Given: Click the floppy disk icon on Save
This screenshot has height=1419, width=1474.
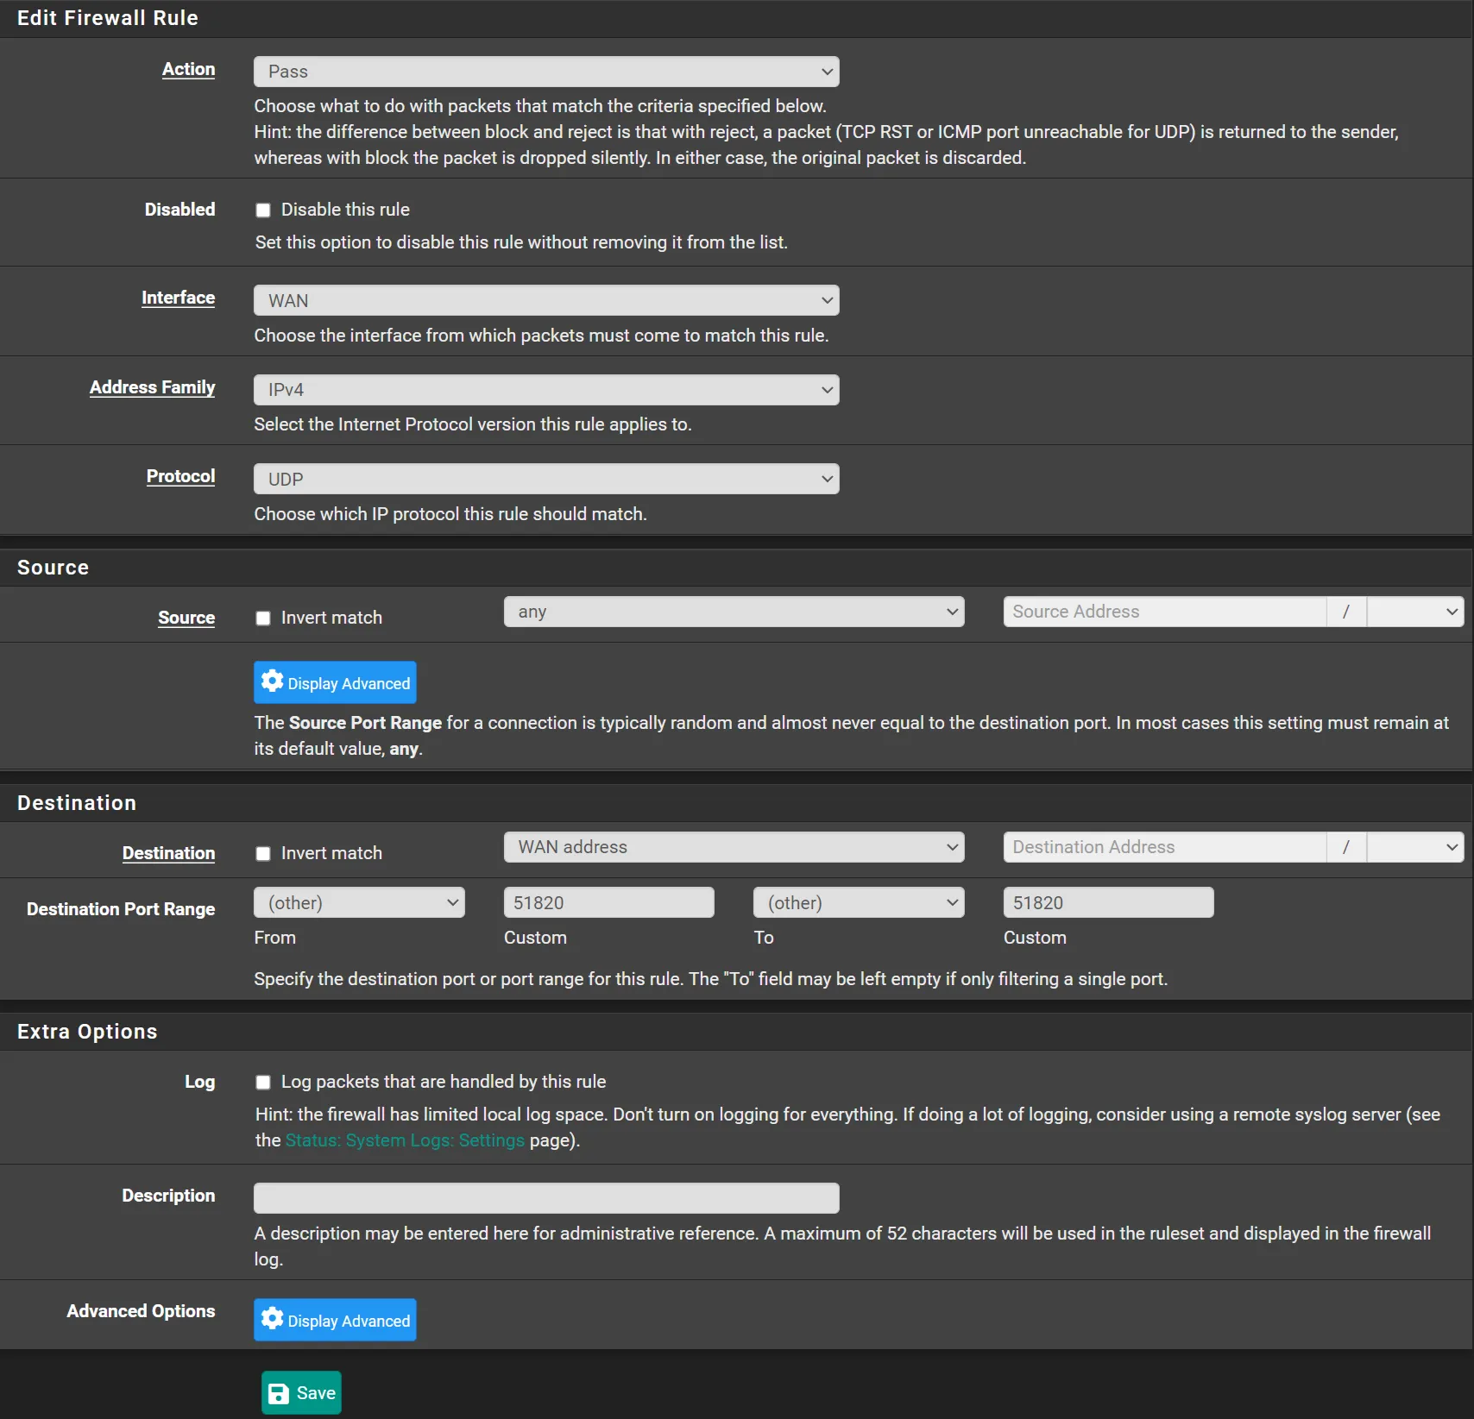Looking at the screenshot, I should (279, 1393).
